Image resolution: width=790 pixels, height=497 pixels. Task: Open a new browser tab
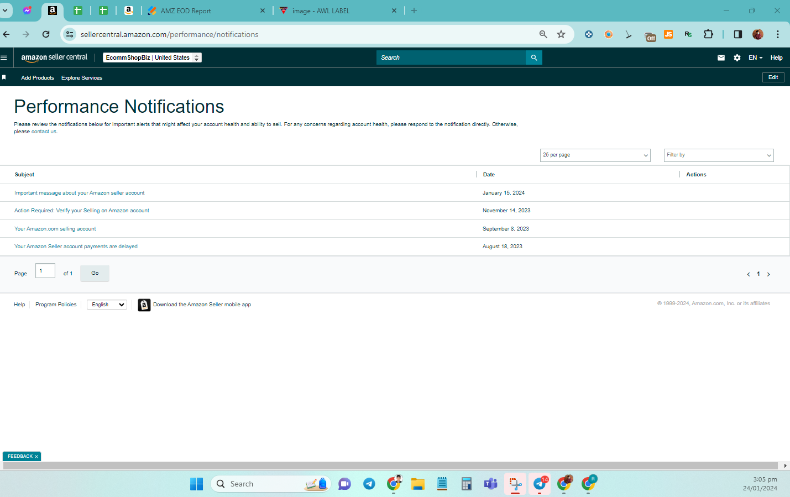(414, 11)
